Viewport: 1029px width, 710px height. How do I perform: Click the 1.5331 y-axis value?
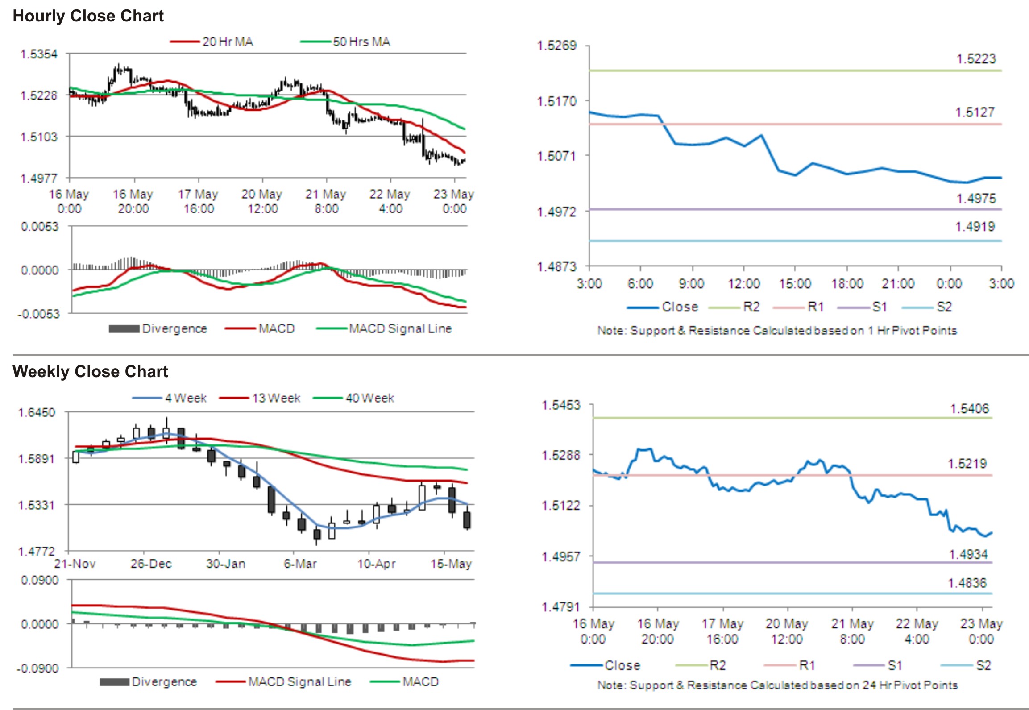tap(37, 505)
